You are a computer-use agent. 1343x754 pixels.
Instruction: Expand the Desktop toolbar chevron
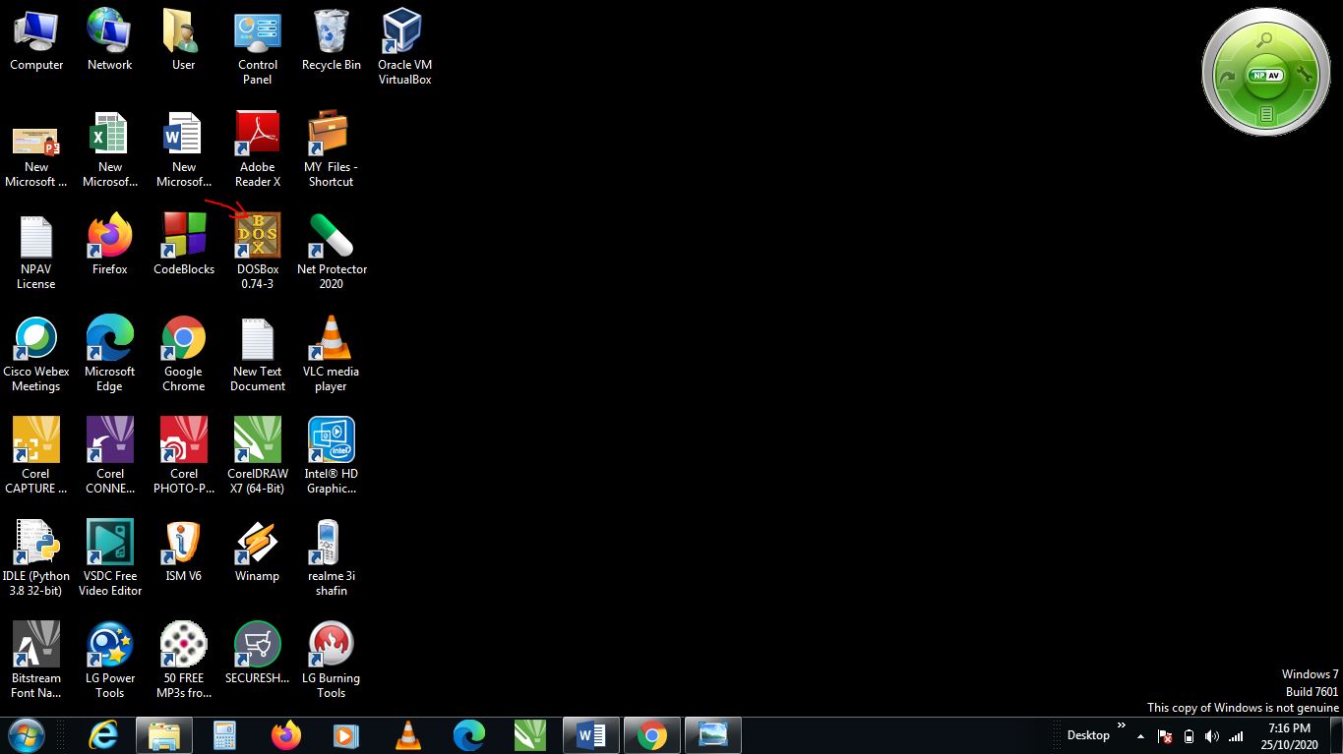pos(1122,726)
